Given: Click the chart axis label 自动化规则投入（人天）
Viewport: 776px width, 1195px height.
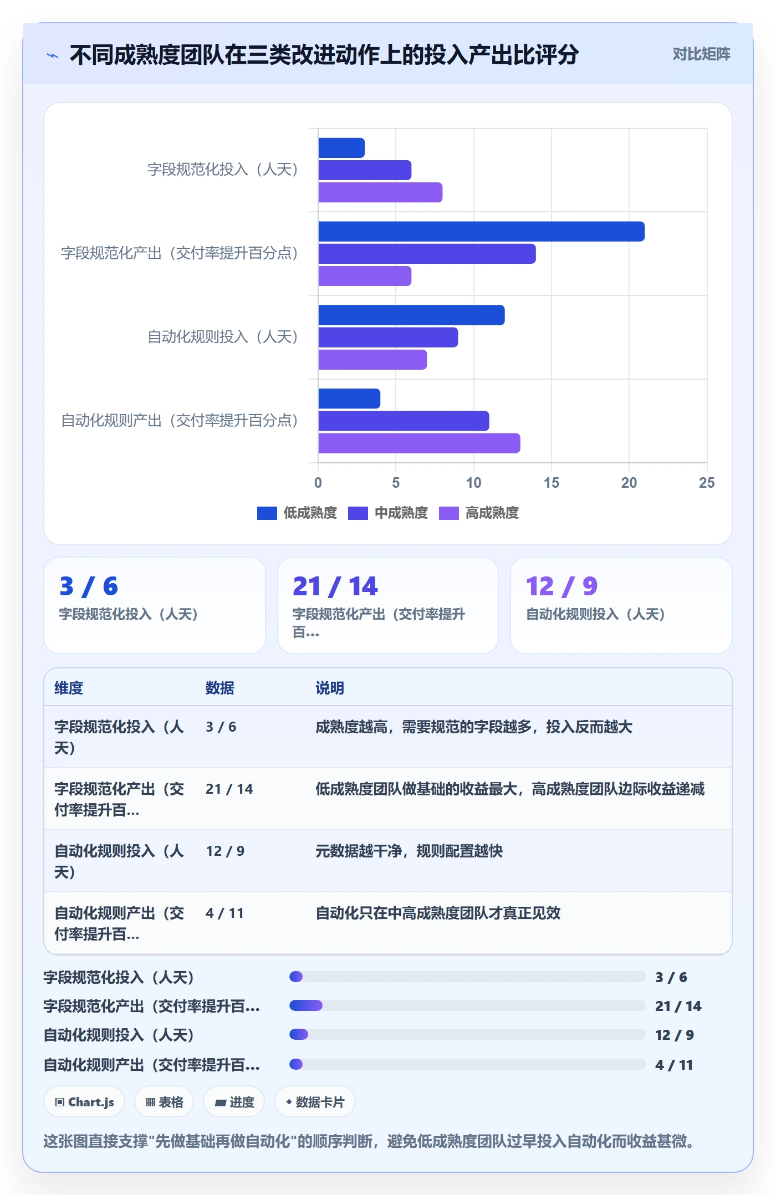Looking at the screenshot, I should tap(223, 337).
